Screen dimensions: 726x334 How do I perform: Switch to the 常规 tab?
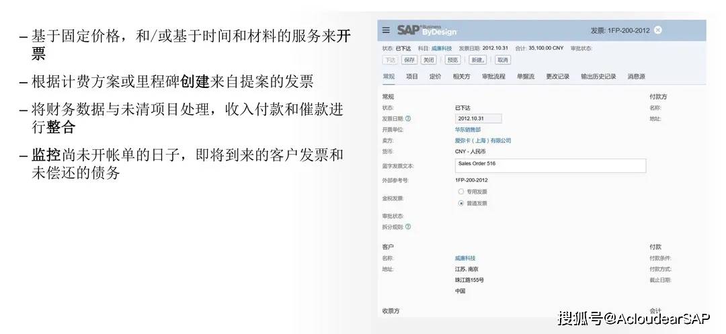(x=389, y=77)
